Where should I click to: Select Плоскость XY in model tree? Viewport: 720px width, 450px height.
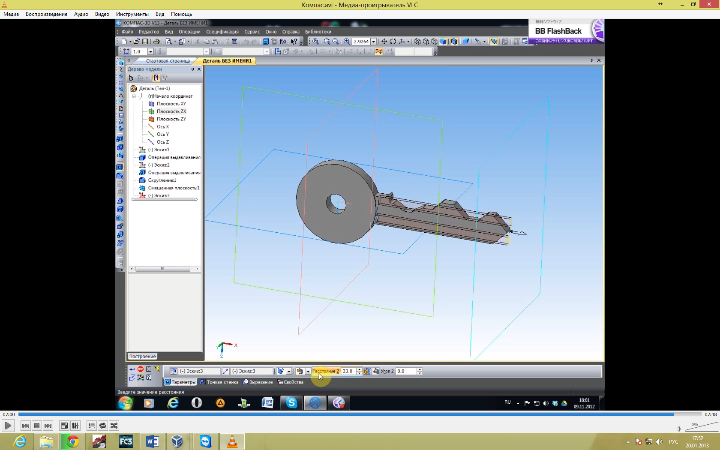(171, 104)
